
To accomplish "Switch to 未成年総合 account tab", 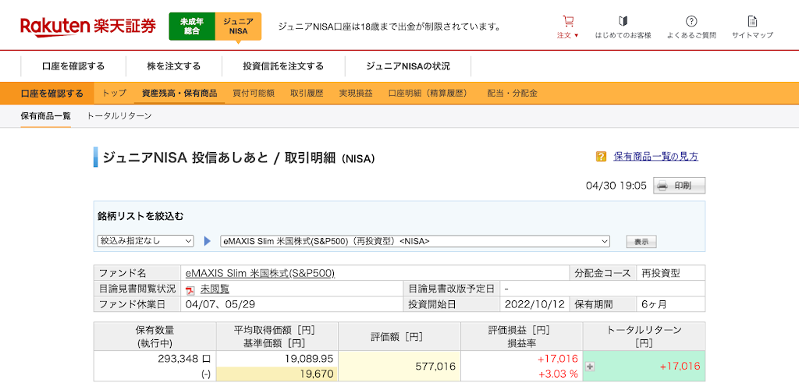I will [x=192, y=26].
